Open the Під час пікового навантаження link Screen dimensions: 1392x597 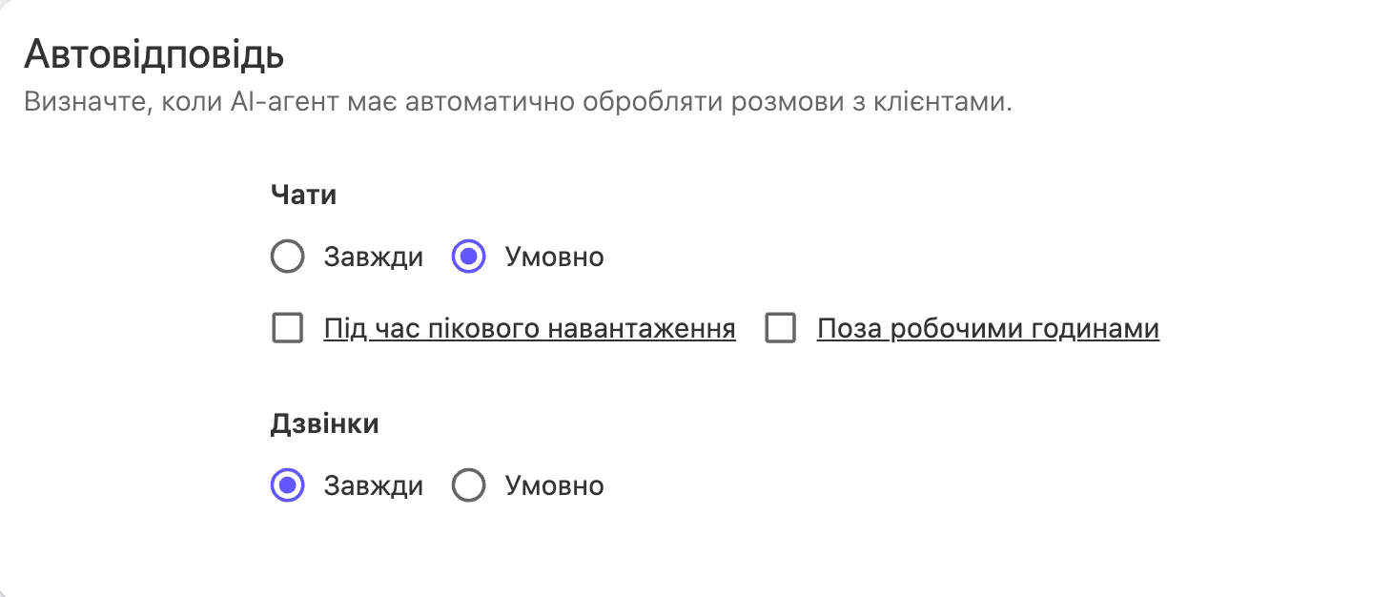click(x=529, y=329)
